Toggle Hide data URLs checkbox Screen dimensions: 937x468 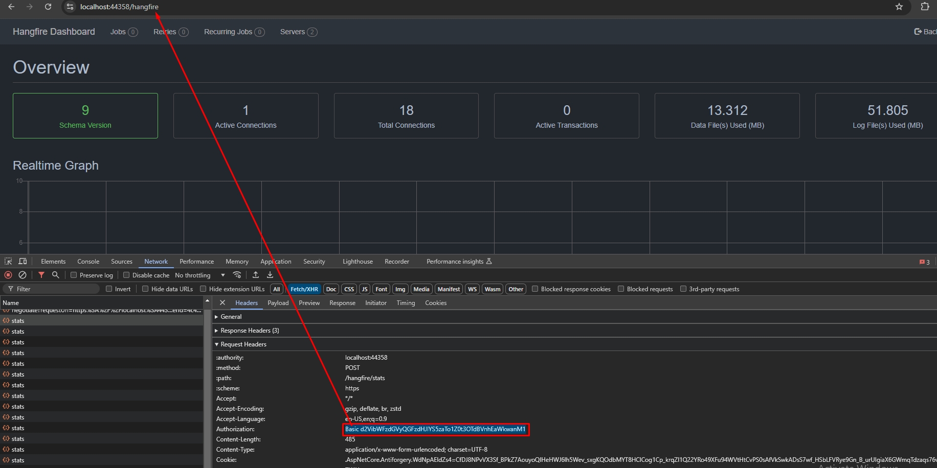[x=145, y=289]
